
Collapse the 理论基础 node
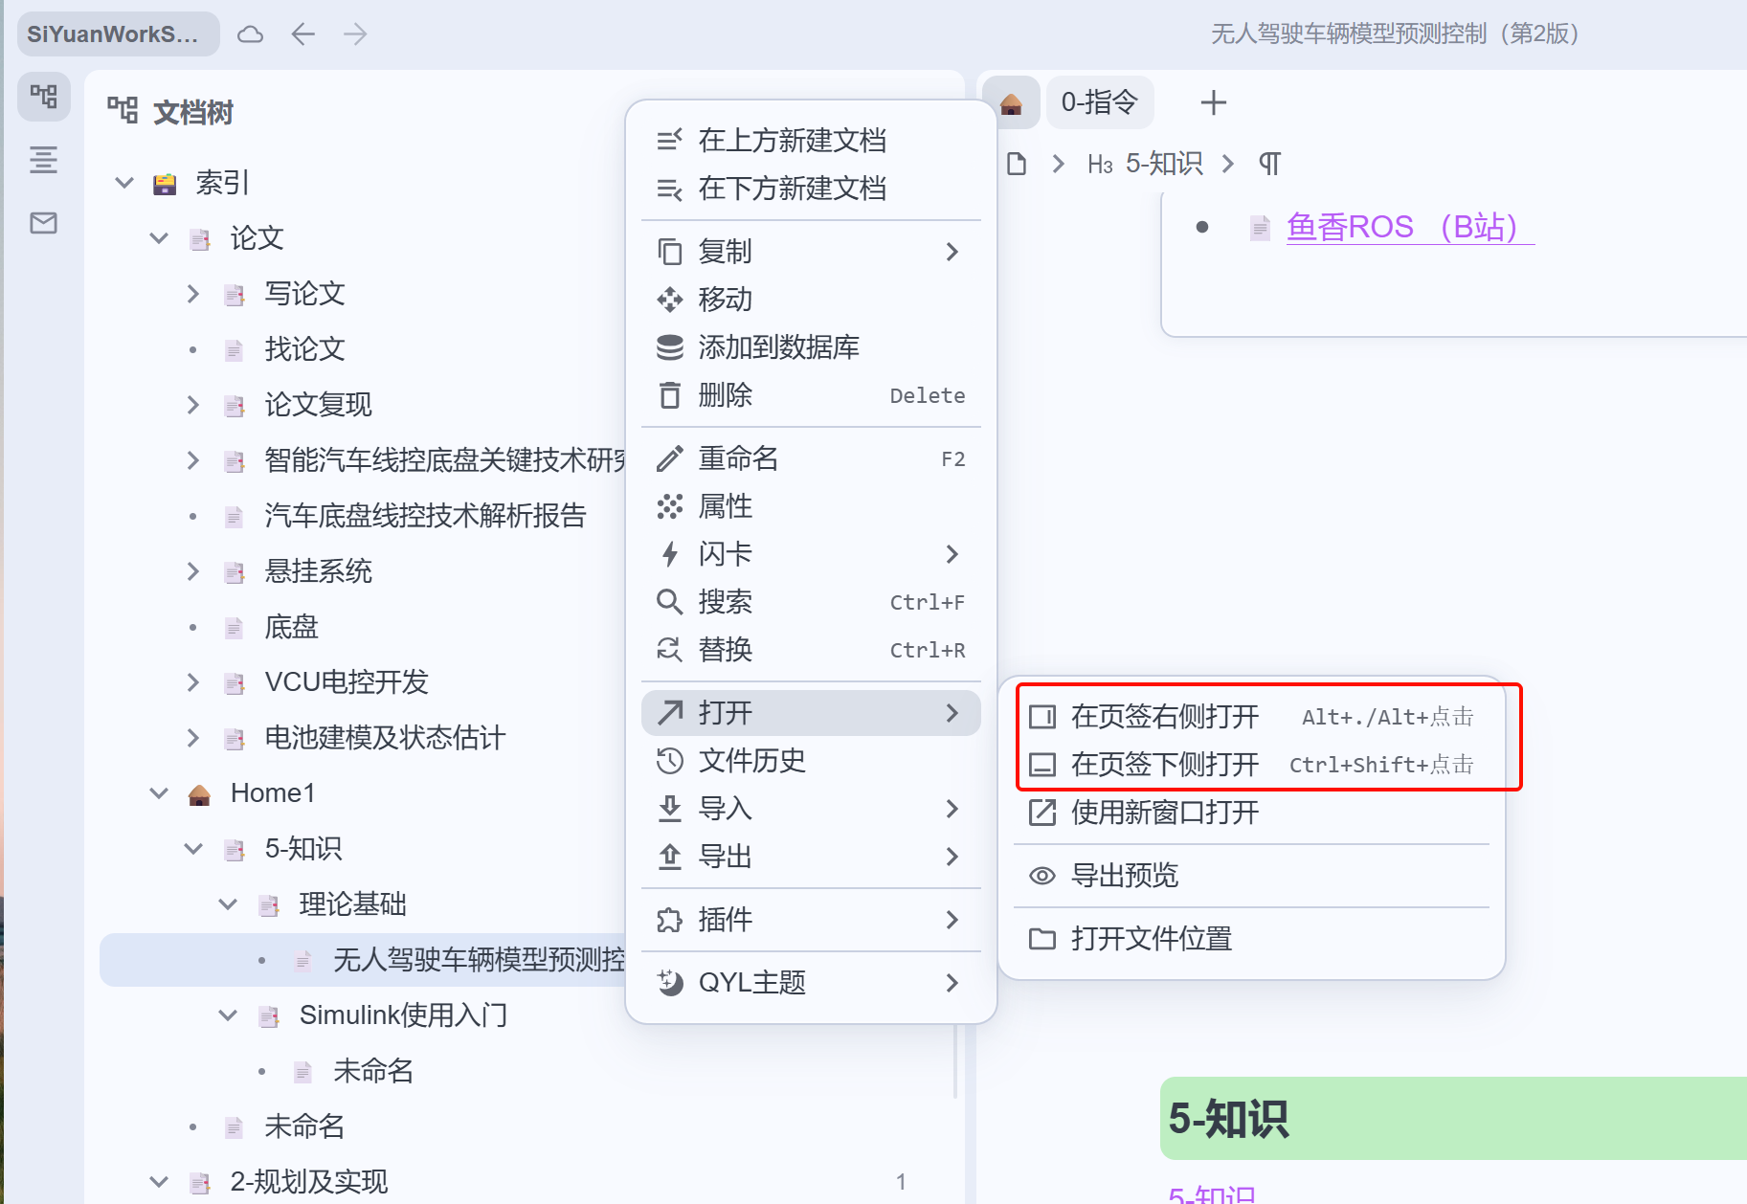pos(228,904)
